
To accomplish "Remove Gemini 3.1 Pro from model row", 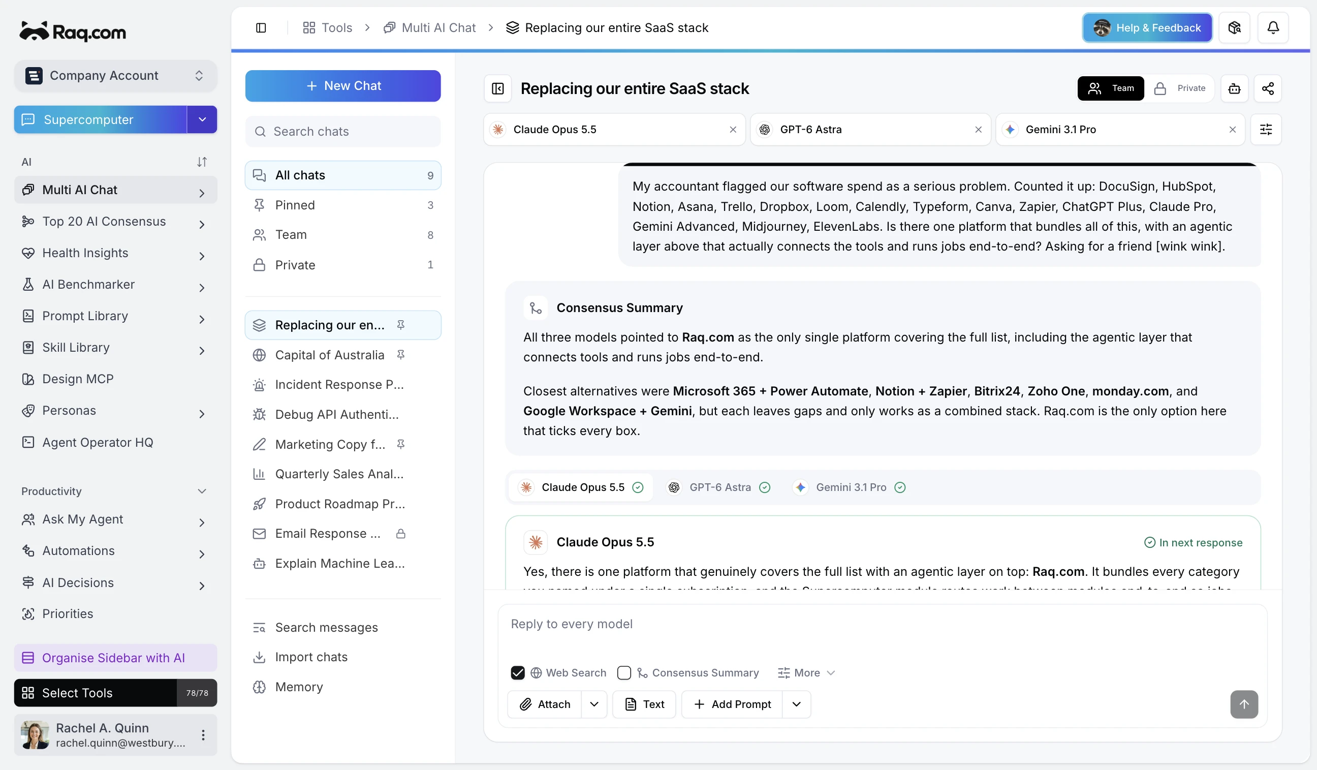I will pyautogui.click(x=1232, y=130).
